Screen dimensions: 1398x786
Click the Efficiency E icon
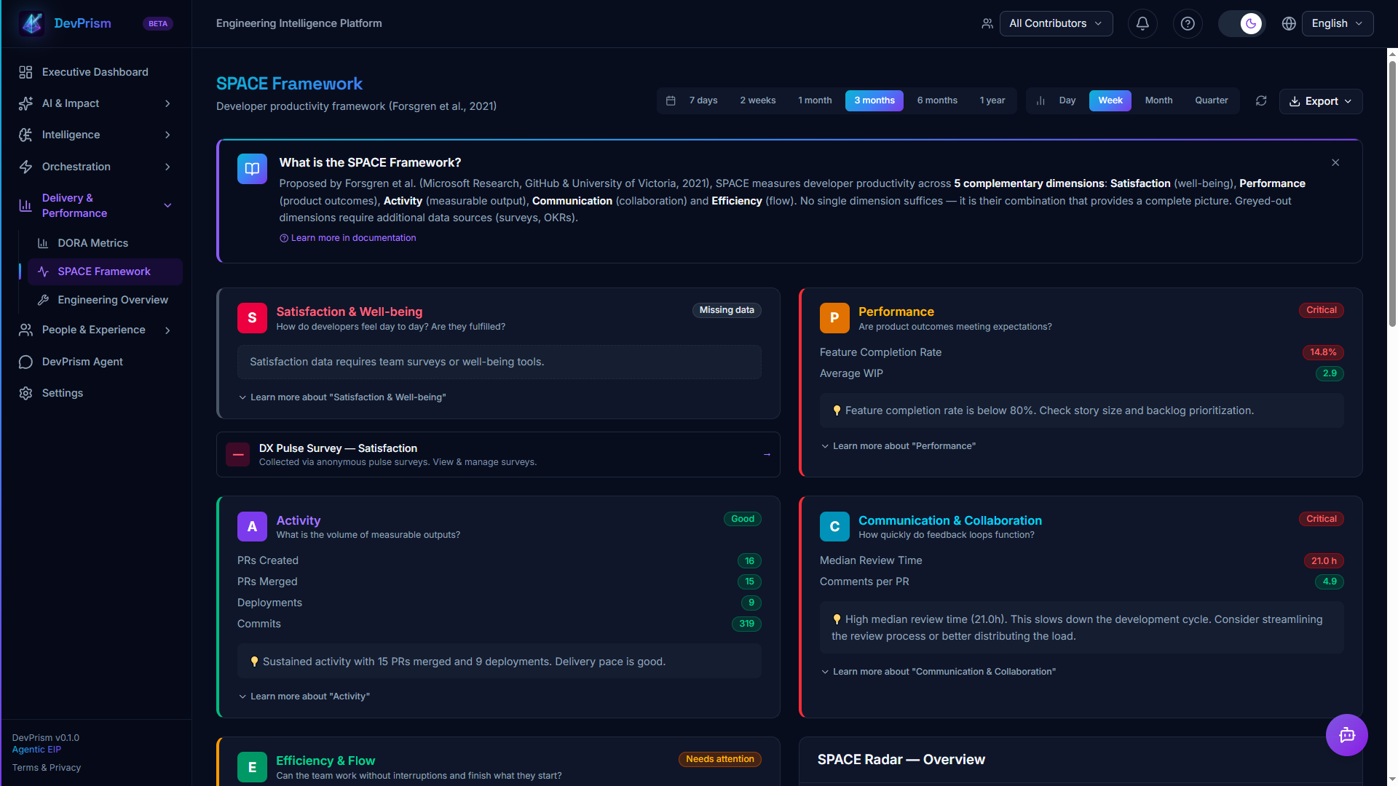[x=252, y=767]
